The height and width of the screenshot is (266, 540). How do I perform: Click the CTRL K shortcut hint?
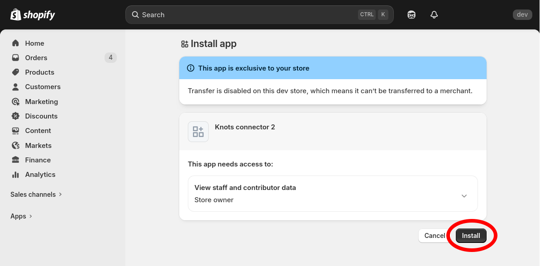tap(373, 14)
